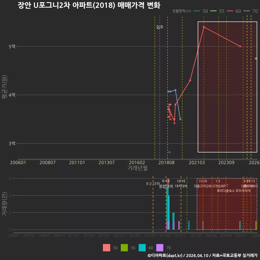
Task: Click the 4억 y-axis label
Action: point(12,95)
